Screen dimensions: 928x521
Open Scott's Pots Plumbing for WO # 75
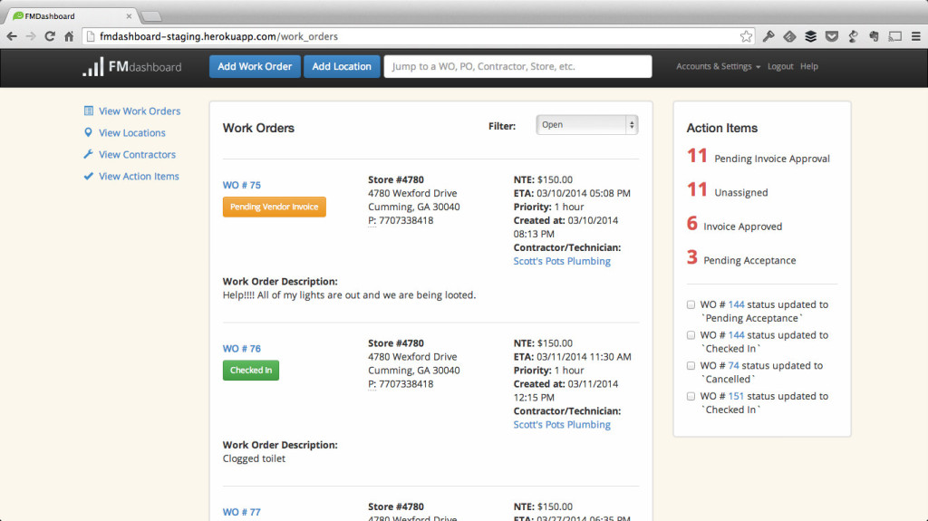pos(562,261)
